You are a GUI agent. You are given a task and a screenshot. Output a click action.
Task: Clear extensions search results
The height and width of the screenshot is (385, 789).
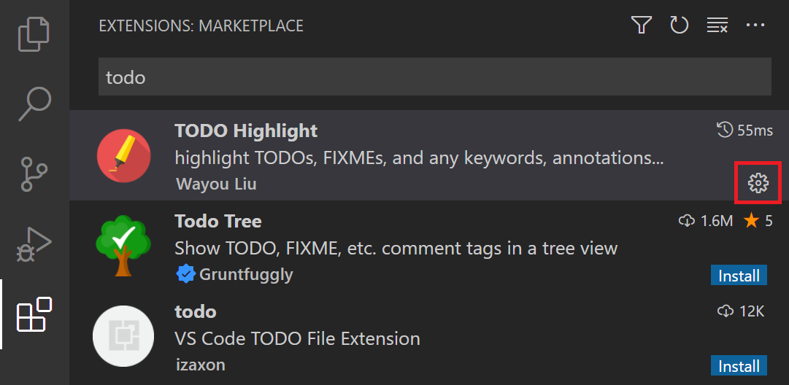click(x=717, y=26)
